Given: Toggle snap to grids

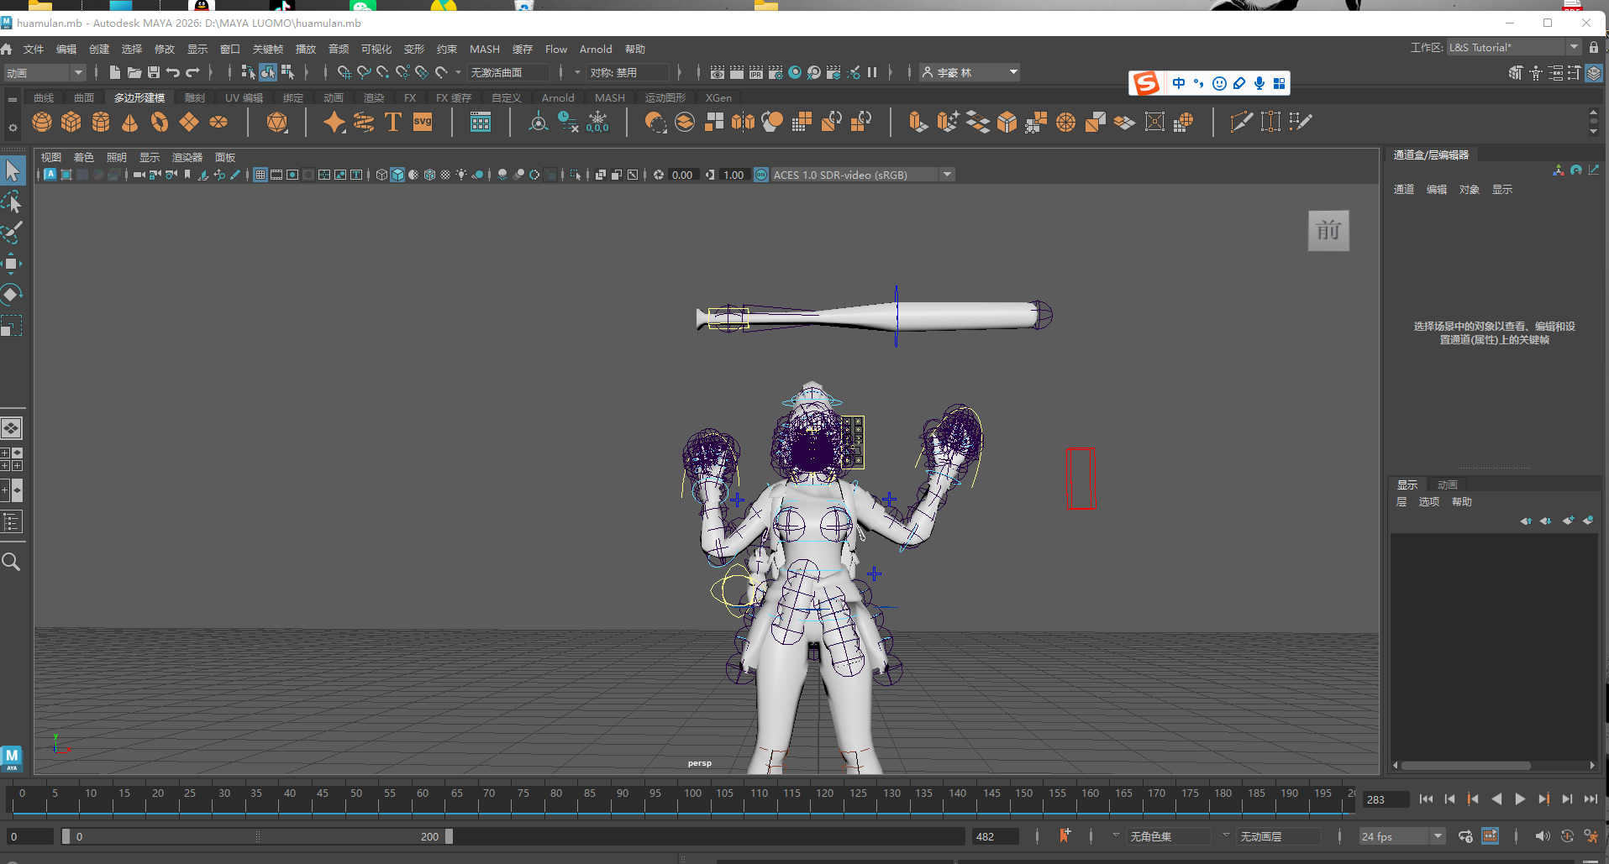Looking at the screenshot, I should [344, 72].
